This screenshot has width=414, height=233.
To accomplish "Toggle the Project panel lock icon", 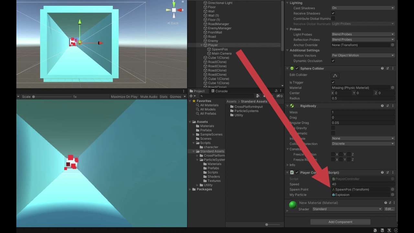I will [x=276, y=91].
